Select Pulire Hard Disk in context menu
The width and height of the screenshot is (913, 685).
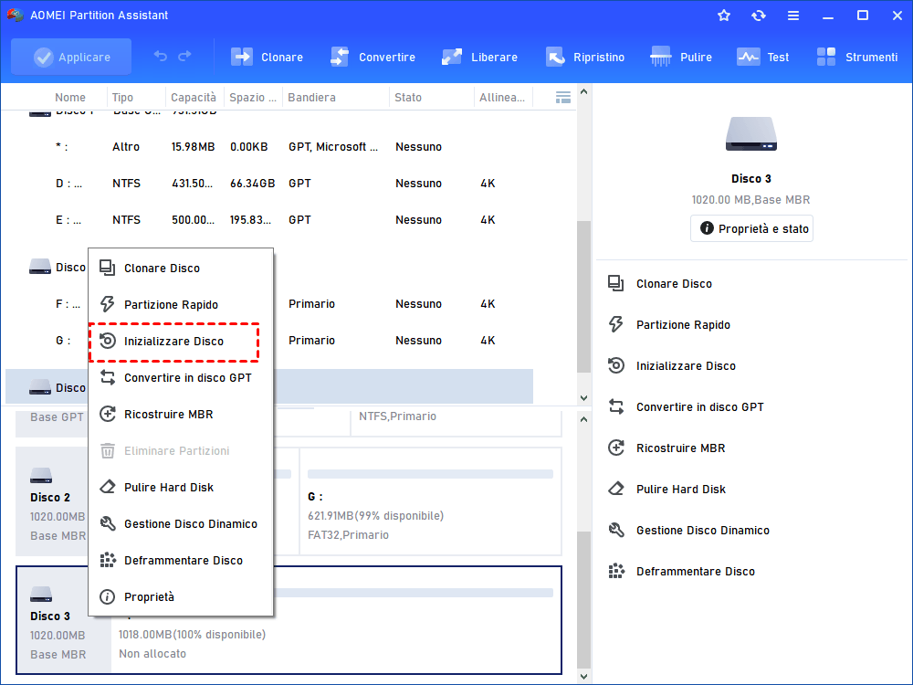181,487
